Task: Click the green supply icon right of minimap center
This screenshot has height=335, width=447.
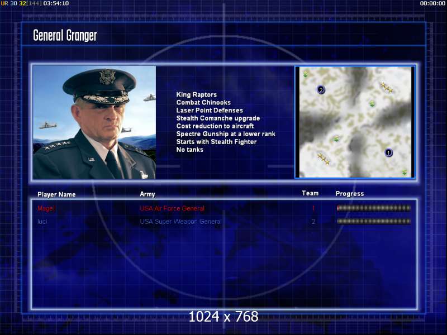Action: [x=372, y=104]
